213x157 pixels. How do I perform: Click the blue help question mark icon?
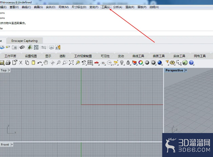[191, 62]
